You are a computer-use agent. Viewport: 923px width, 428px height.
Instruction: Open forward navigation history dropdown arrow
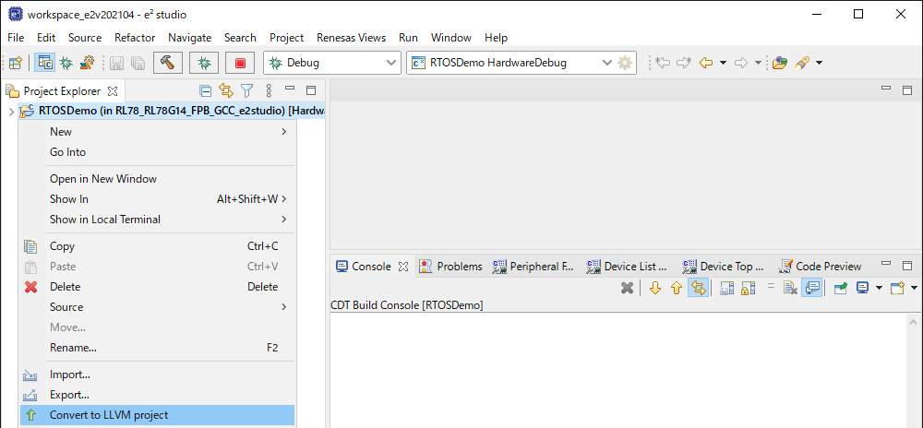click(x=758, y=63)
